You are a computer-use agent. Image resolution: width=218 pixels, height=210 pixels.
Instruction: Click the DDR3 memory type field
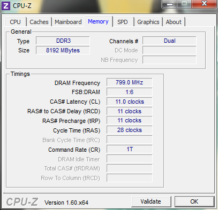[63, 41]
